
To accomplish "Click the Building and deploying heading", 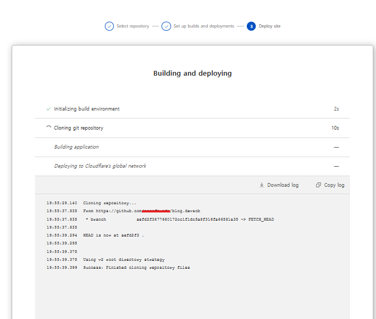I will pyautogui.click(x=192, y=74).
